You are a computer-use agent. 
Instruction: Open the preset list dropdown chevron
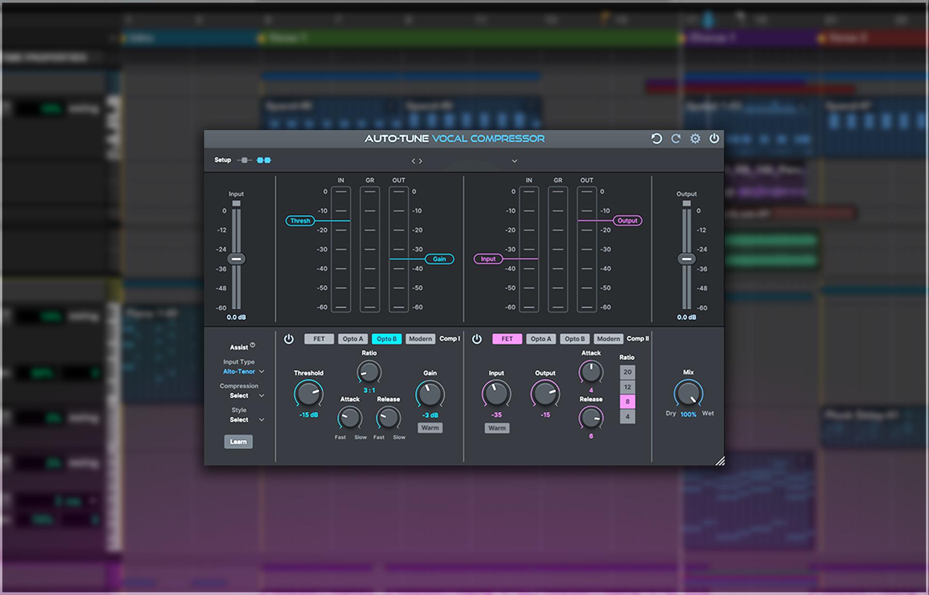pyautogui.click(x=514, y=161)
